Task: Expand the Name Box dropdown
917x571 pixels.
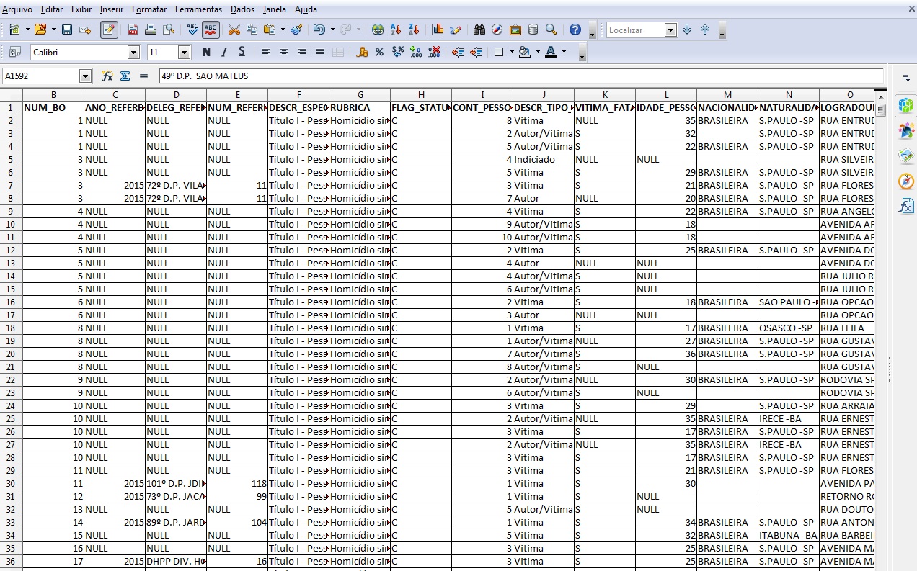Action: pyautogui.click(x=86, y=76)
